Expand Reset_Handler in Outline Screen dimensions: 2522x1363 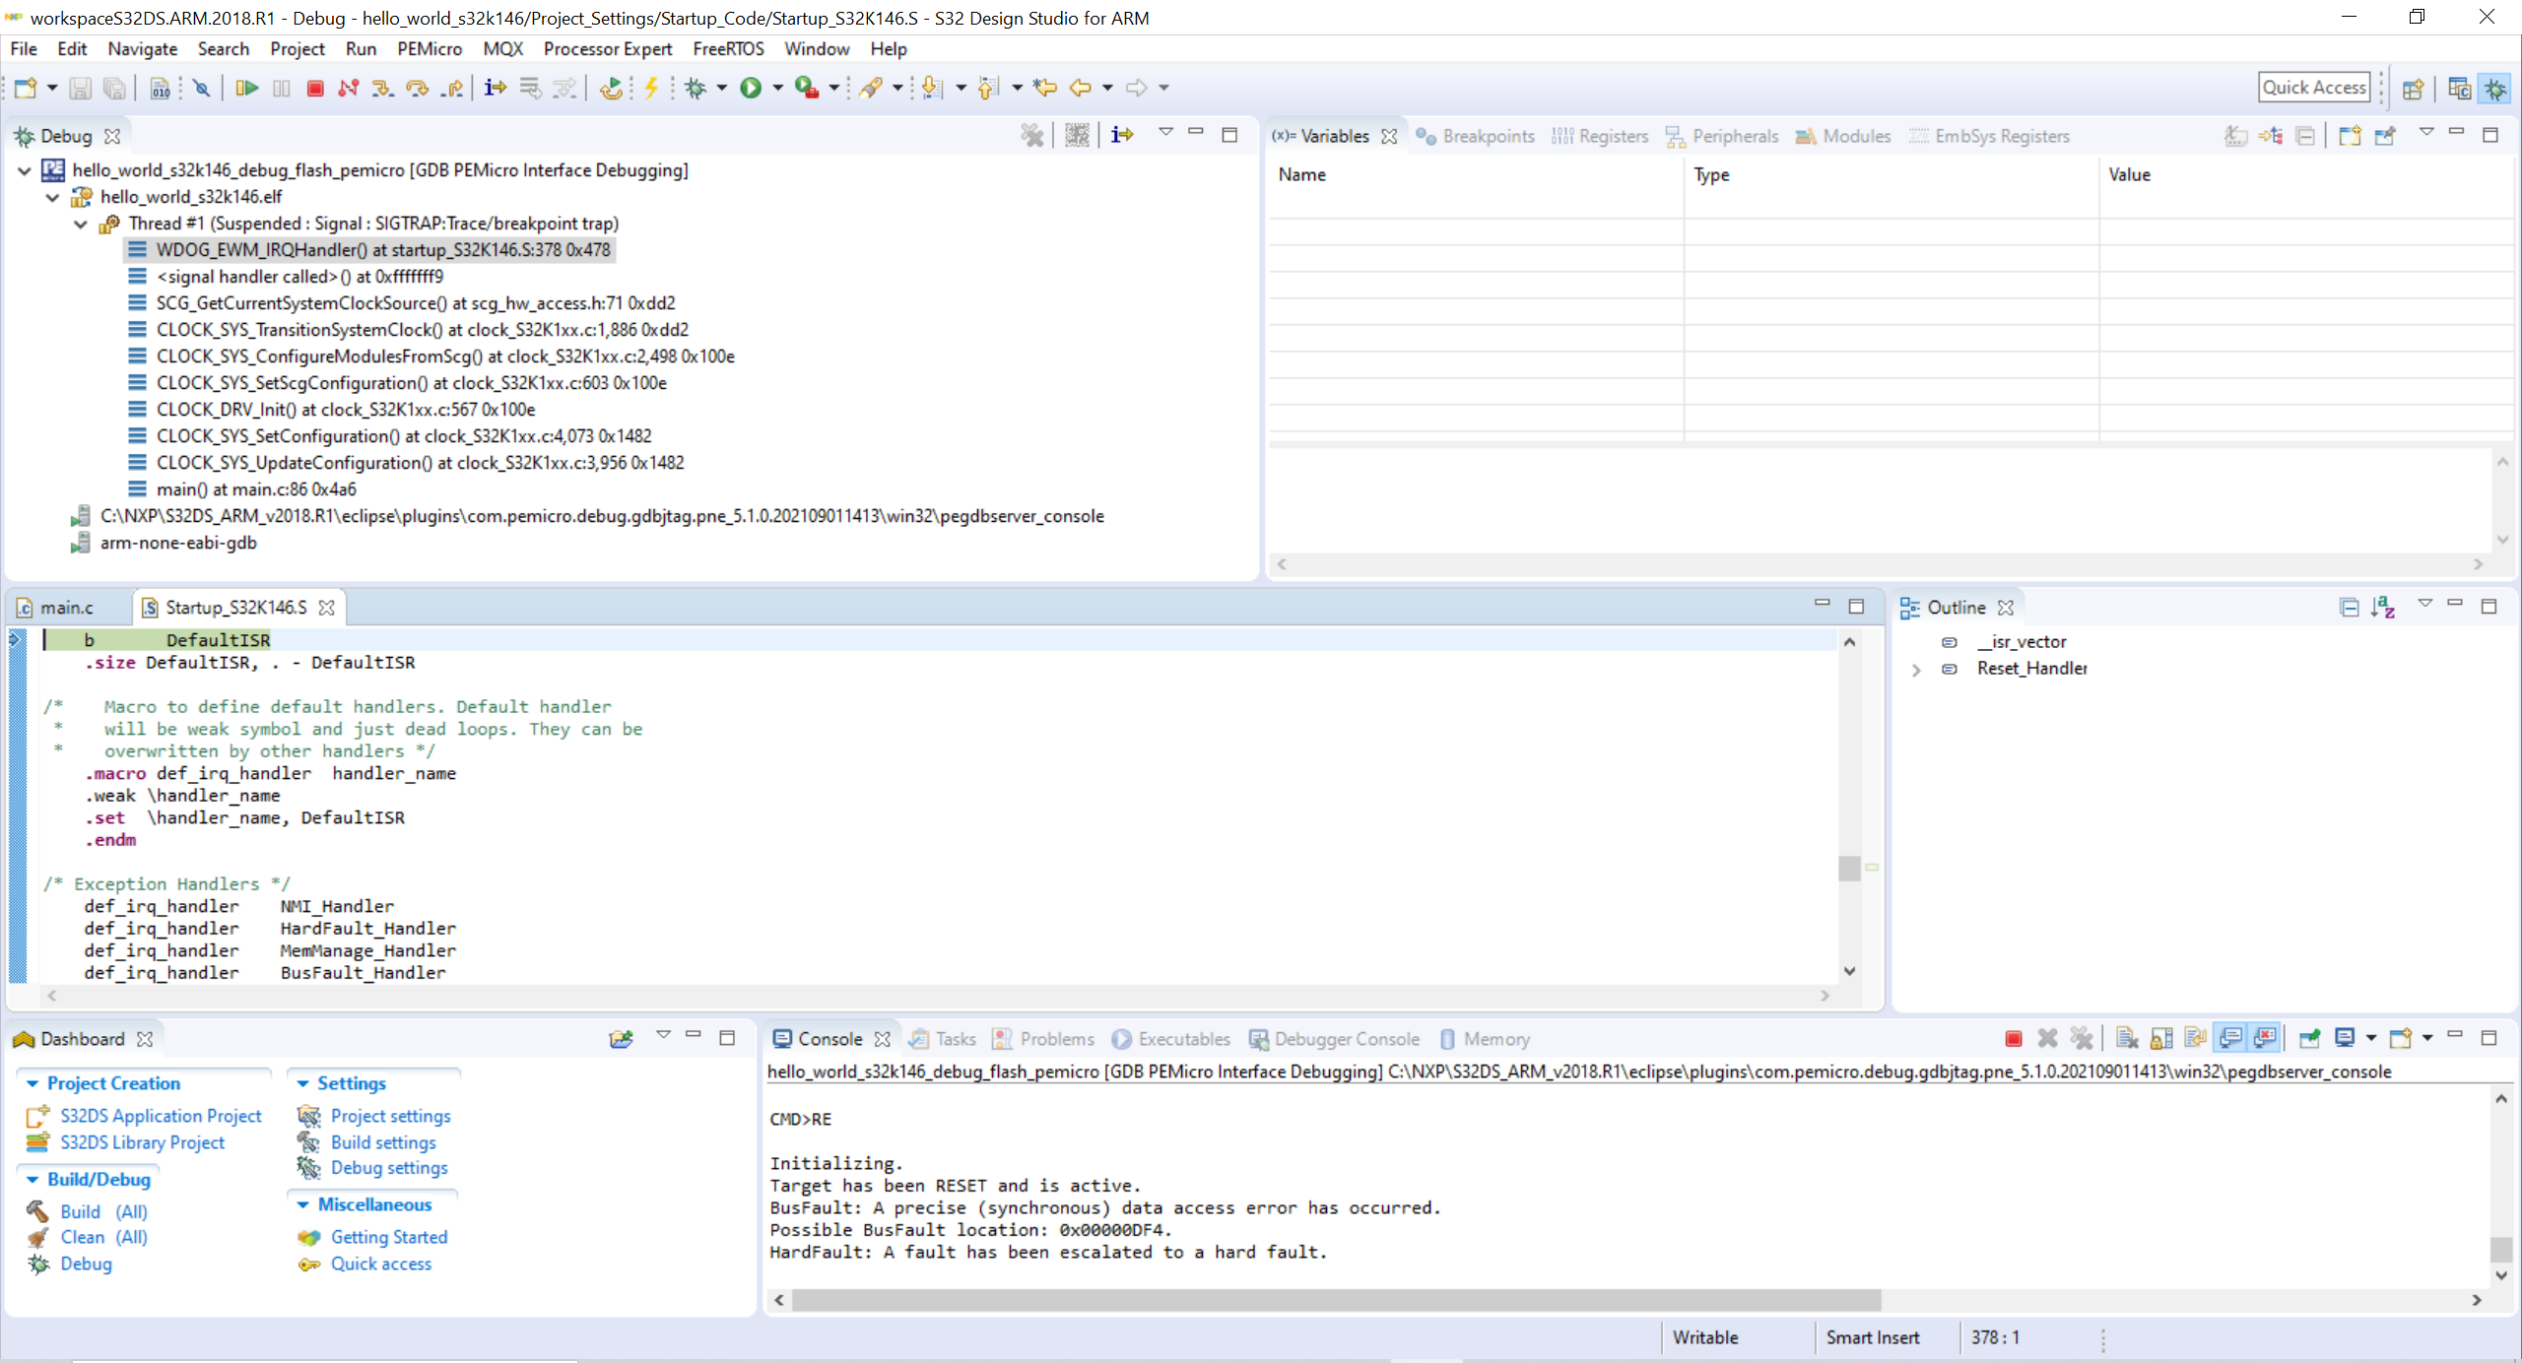pos(1916,669)
